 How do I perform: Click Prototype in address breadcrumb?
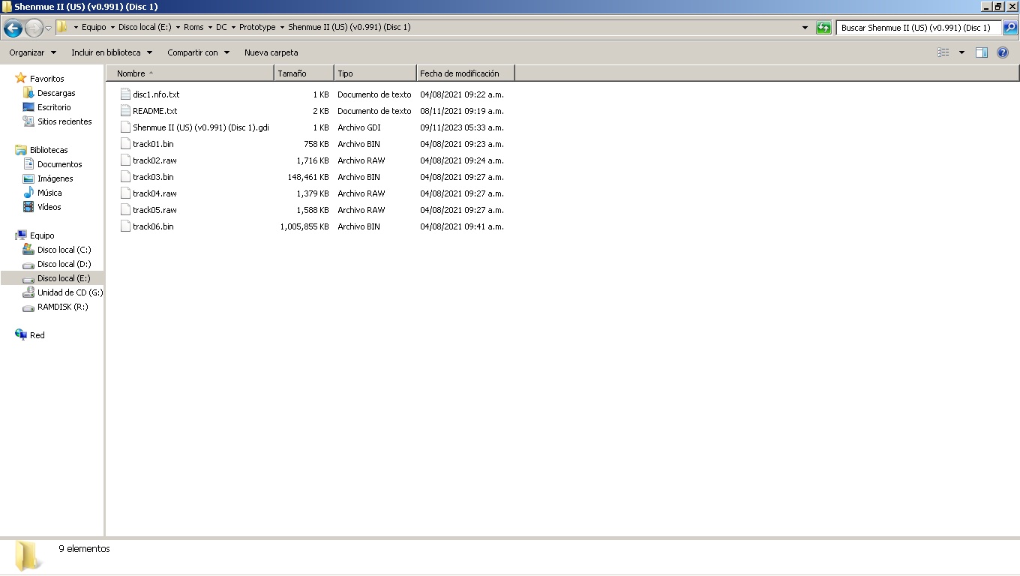coord(257,27)
